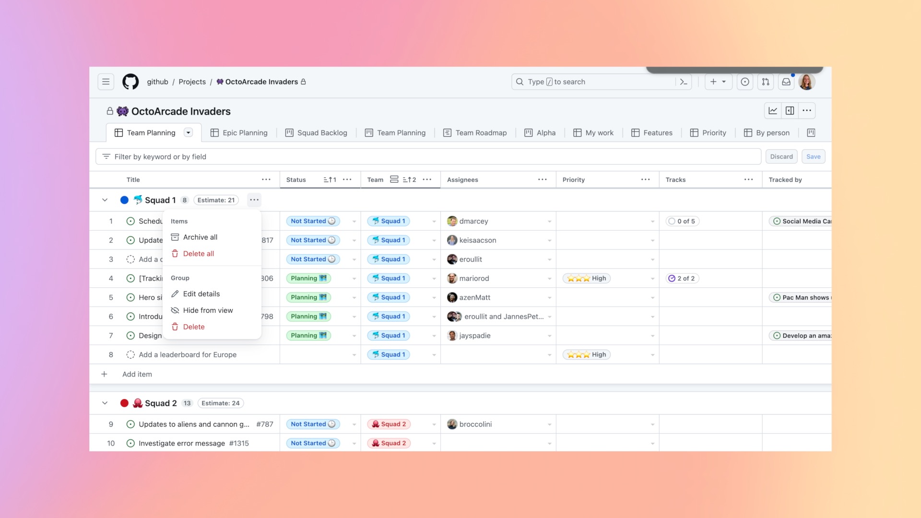Toggle the project side panel icon
Viewport: 921px width, 518px height.
tap(790, 111)
